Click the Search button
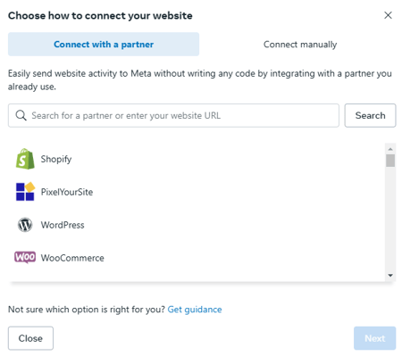 pos(370,115)
